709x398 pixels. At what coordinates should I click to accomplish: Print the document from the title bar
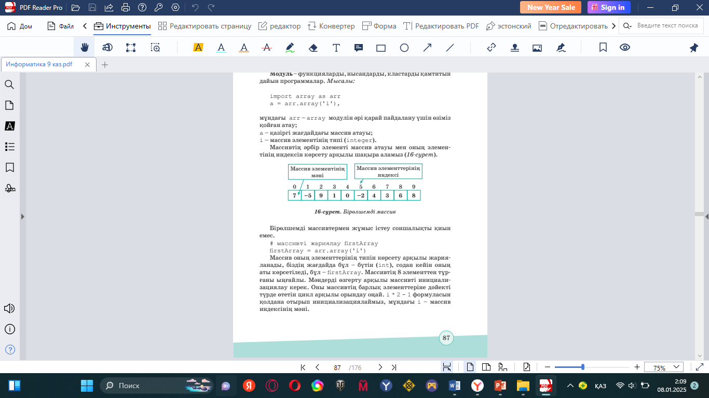coord(126,8)
